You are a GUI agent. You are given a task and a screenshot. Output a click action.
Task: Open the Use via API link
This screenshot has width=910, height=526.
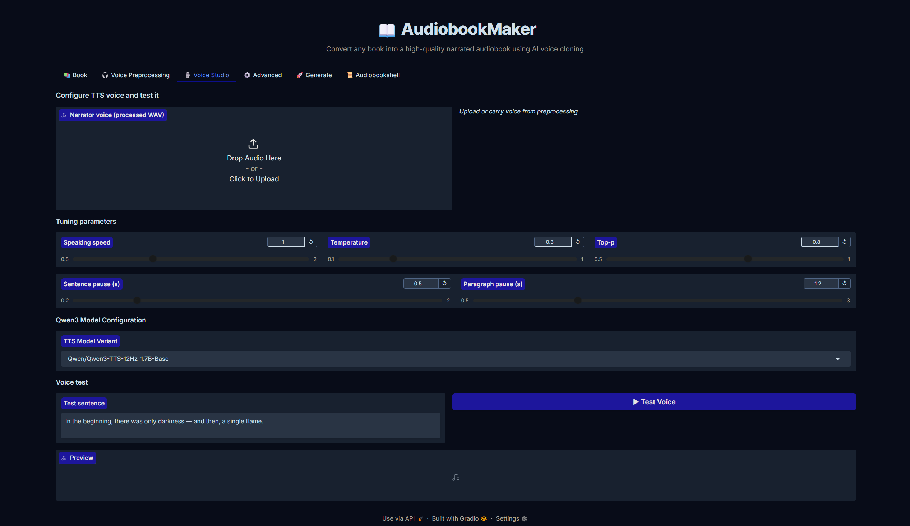pyautogui.click(x=402, y=518)
